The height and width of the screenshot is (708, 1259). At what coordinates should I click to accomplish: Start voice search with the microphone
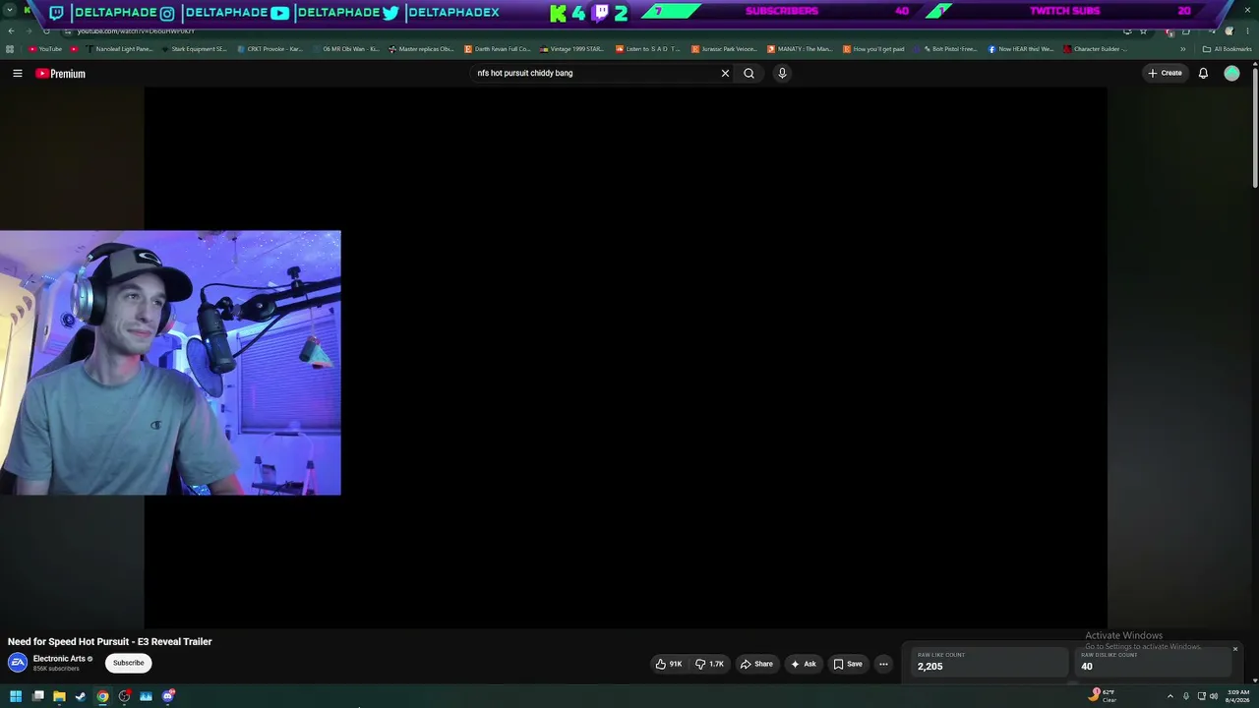click(x=782, y=73)
